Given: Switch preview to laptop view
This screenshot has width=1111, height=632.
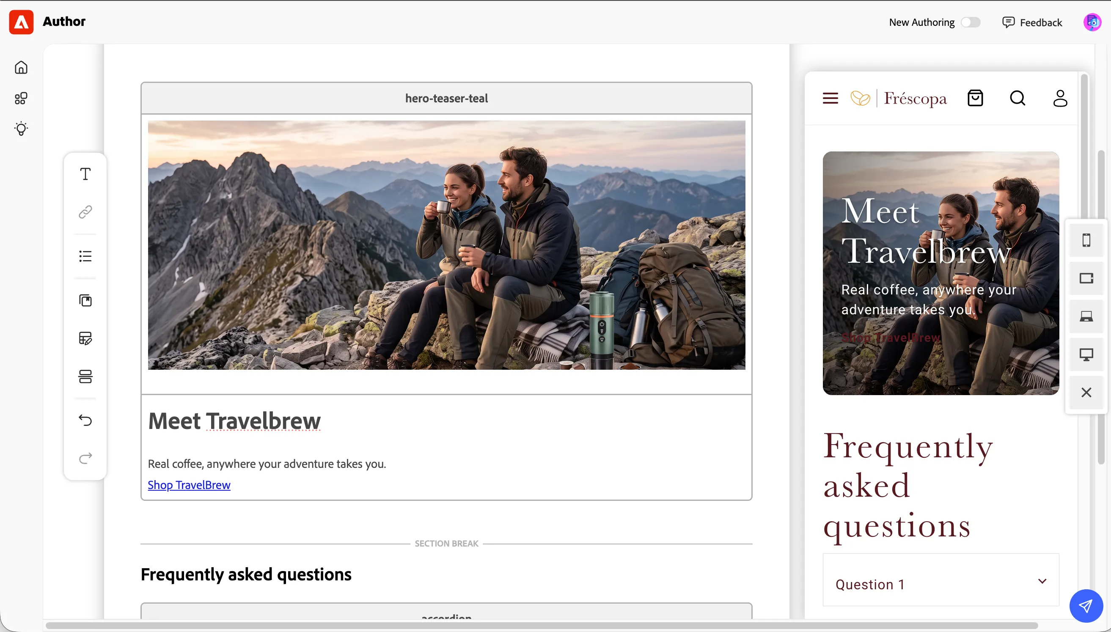Looking at the screenshot, I should click(1086, 316).
